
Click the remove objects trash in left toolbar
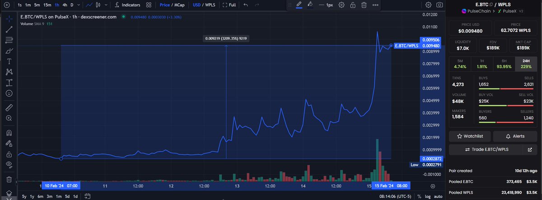tap(9, 179)
